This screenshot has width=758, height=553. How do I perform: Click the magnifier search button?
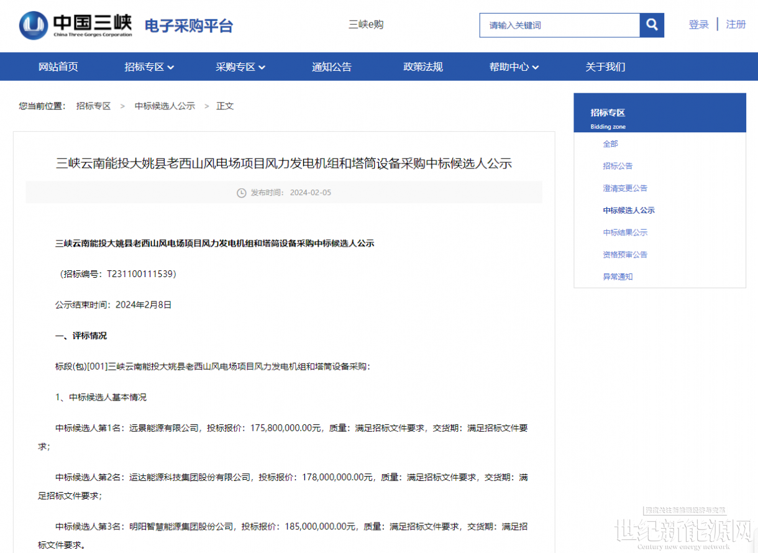[x=652, y=25]
